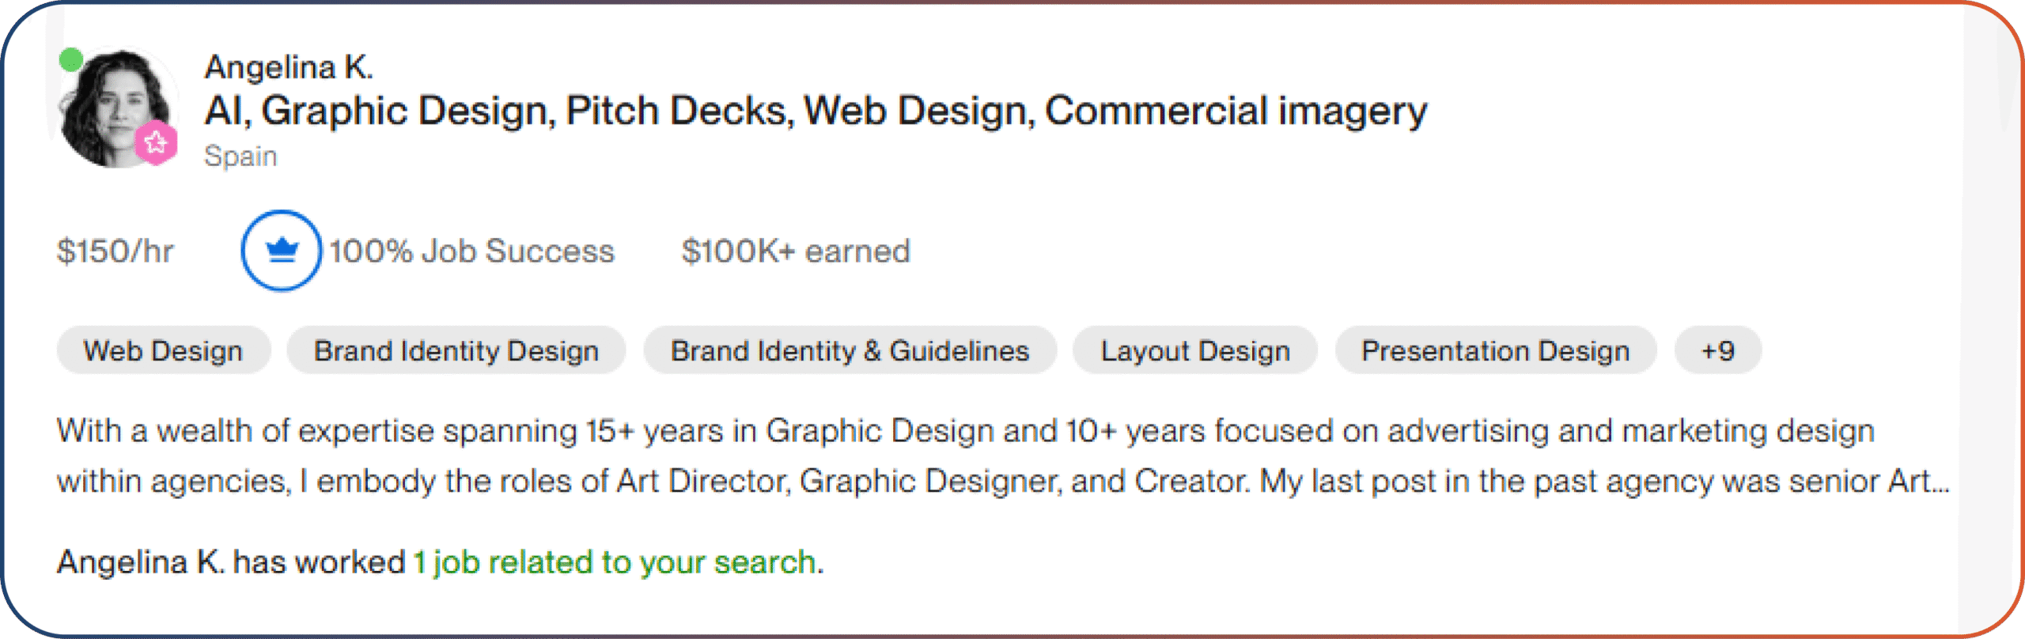Click the pink star badge on avatar
This screenshot has height=639, width=2025.
pyautogui.click(x=156, y=143)
